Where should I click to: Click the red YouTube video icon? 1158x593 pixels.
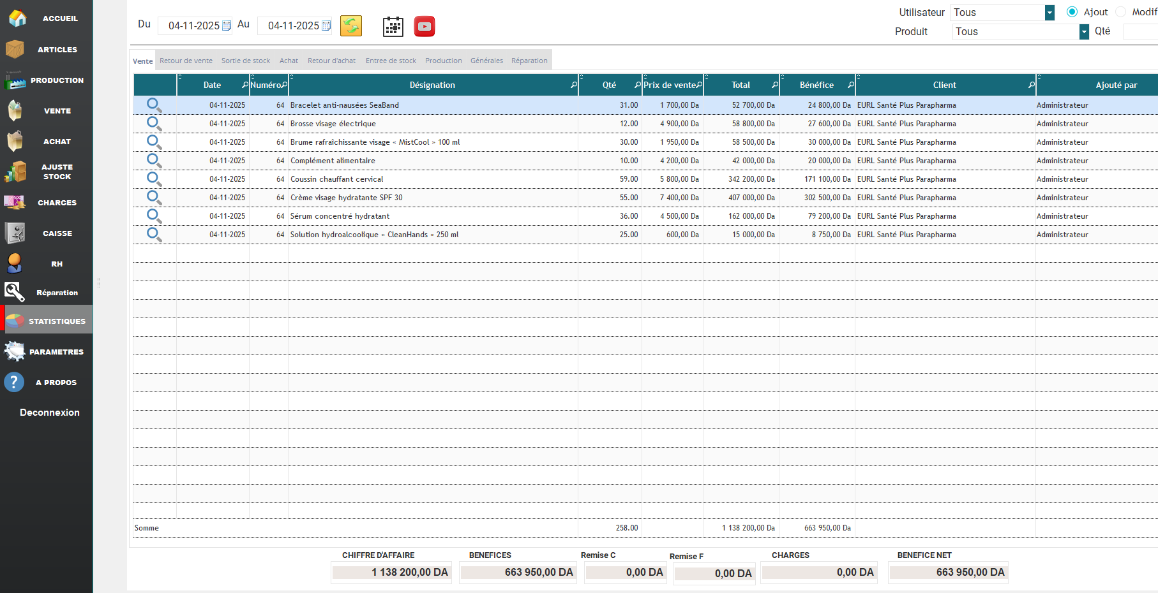(x=425, y=27)
